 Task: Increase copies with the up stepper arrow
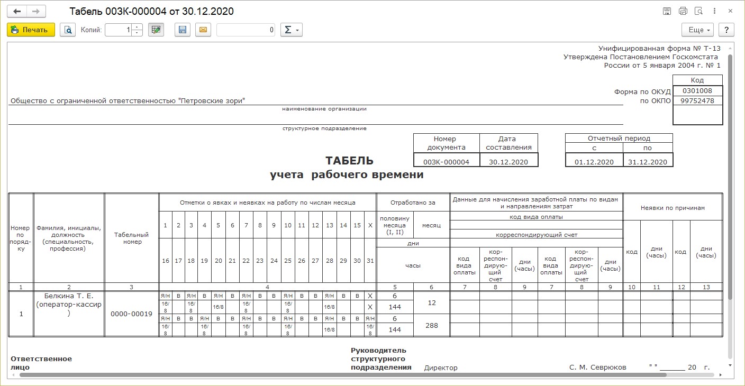click(x=137, y=27)
